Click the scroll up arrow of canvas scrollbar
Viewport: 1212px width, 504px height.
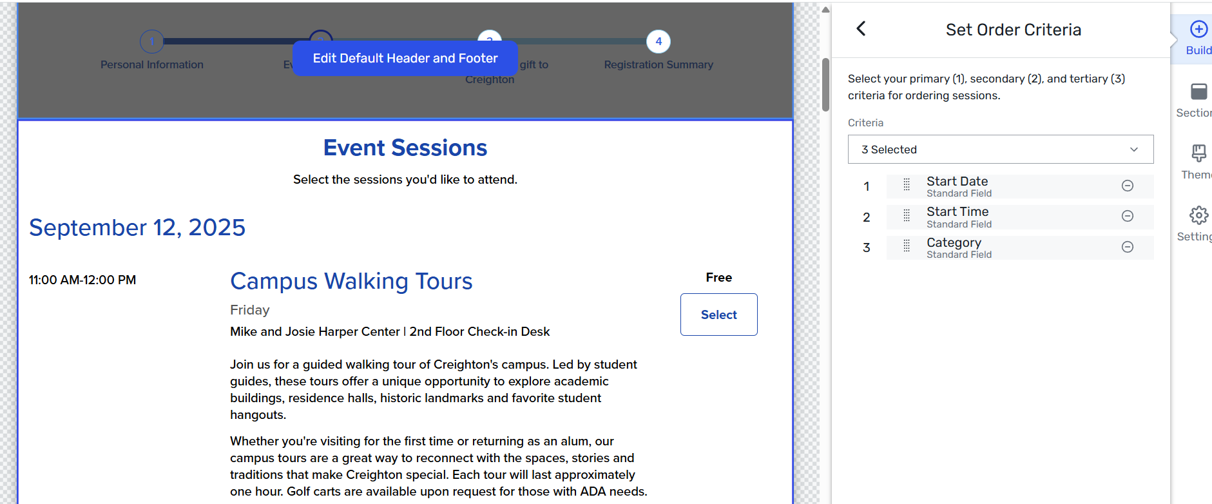[x=825, y=10]
